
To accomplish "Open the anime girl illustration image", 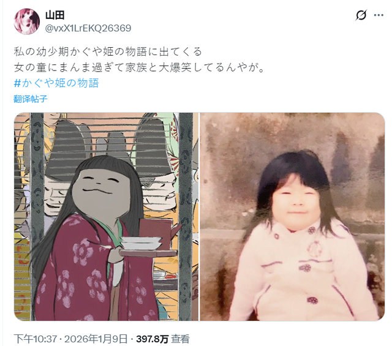I will click(106, 217).
